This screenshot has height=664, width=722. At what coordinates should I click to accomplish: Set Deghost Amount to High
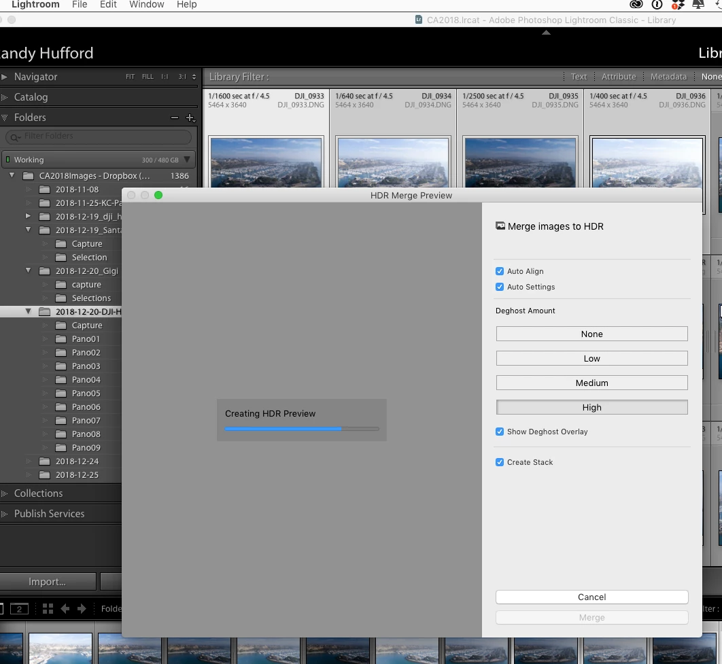click(591, 407)
